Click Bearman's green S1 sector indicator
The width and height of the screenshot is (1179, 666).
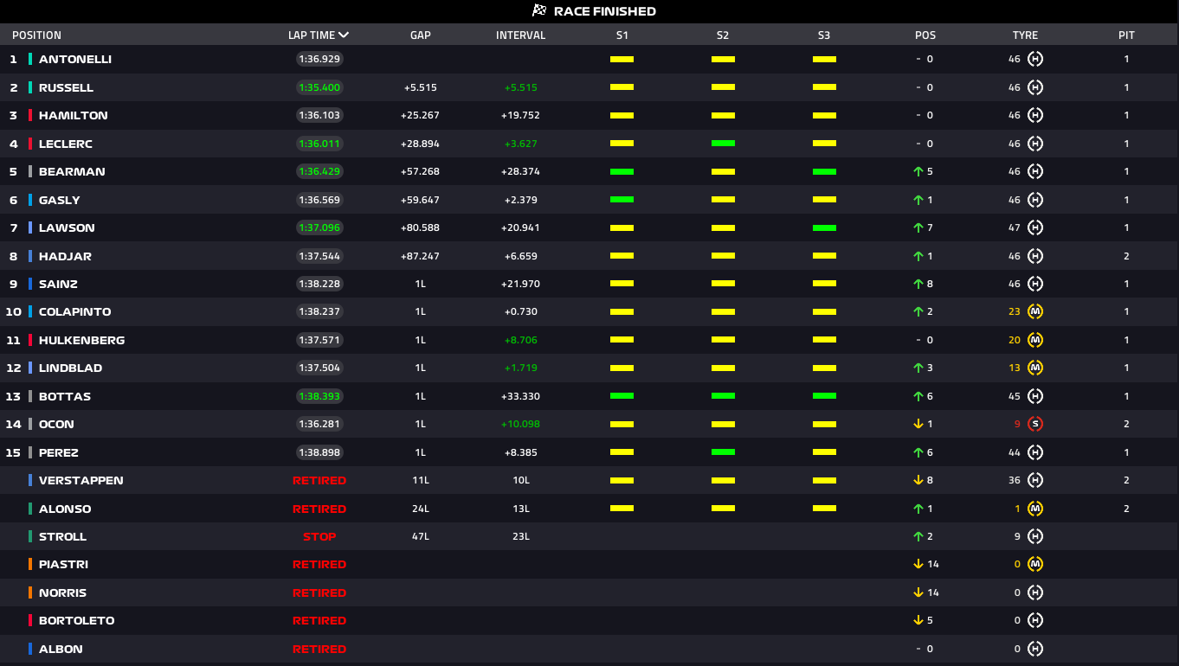coord(622,172)
